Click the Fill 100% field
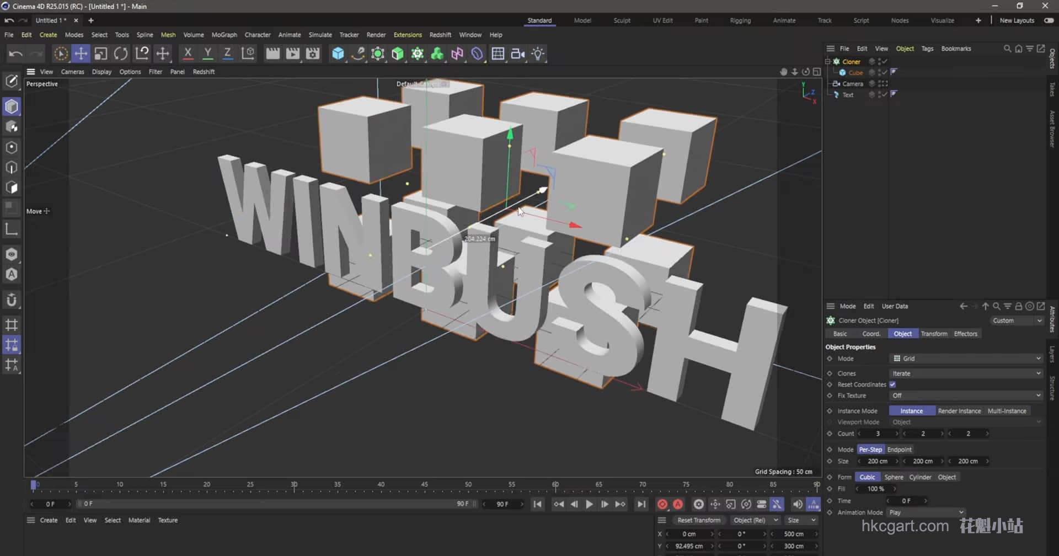This screenshot has width=1059, height=556. pos(875,489)
